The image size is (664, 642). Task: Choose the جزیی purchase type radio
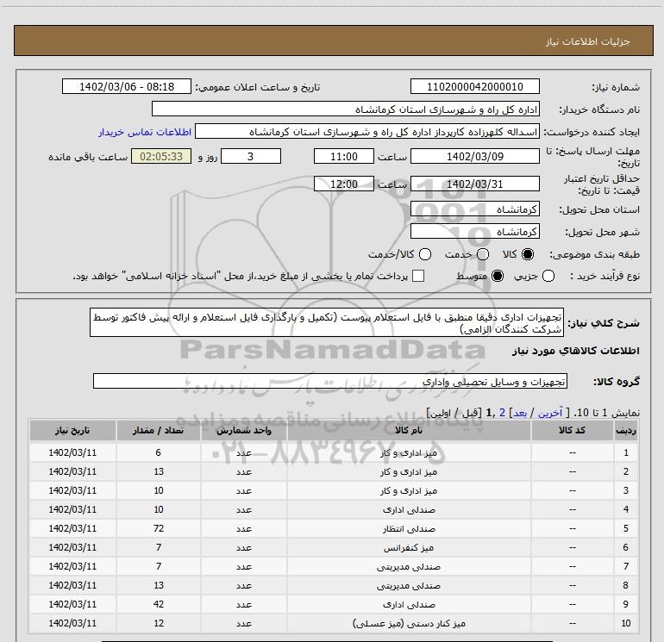point(548,276)
